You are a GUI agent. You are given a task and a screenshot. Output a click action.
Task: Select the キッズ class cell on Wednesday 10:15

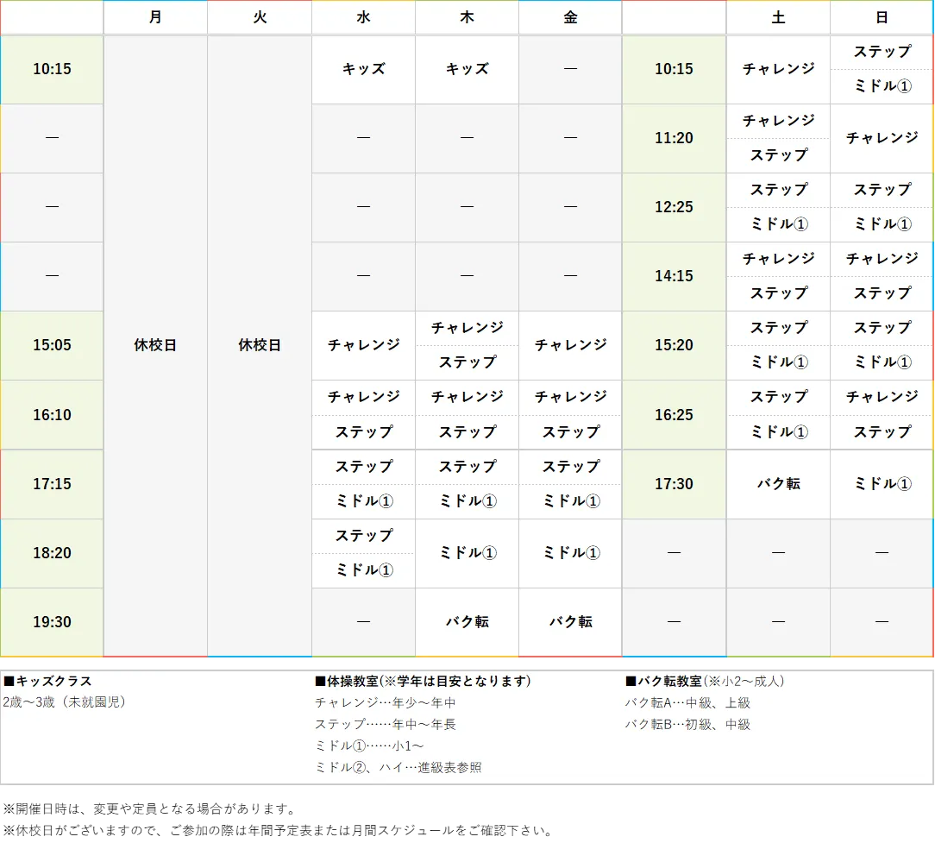pos(363,70)
